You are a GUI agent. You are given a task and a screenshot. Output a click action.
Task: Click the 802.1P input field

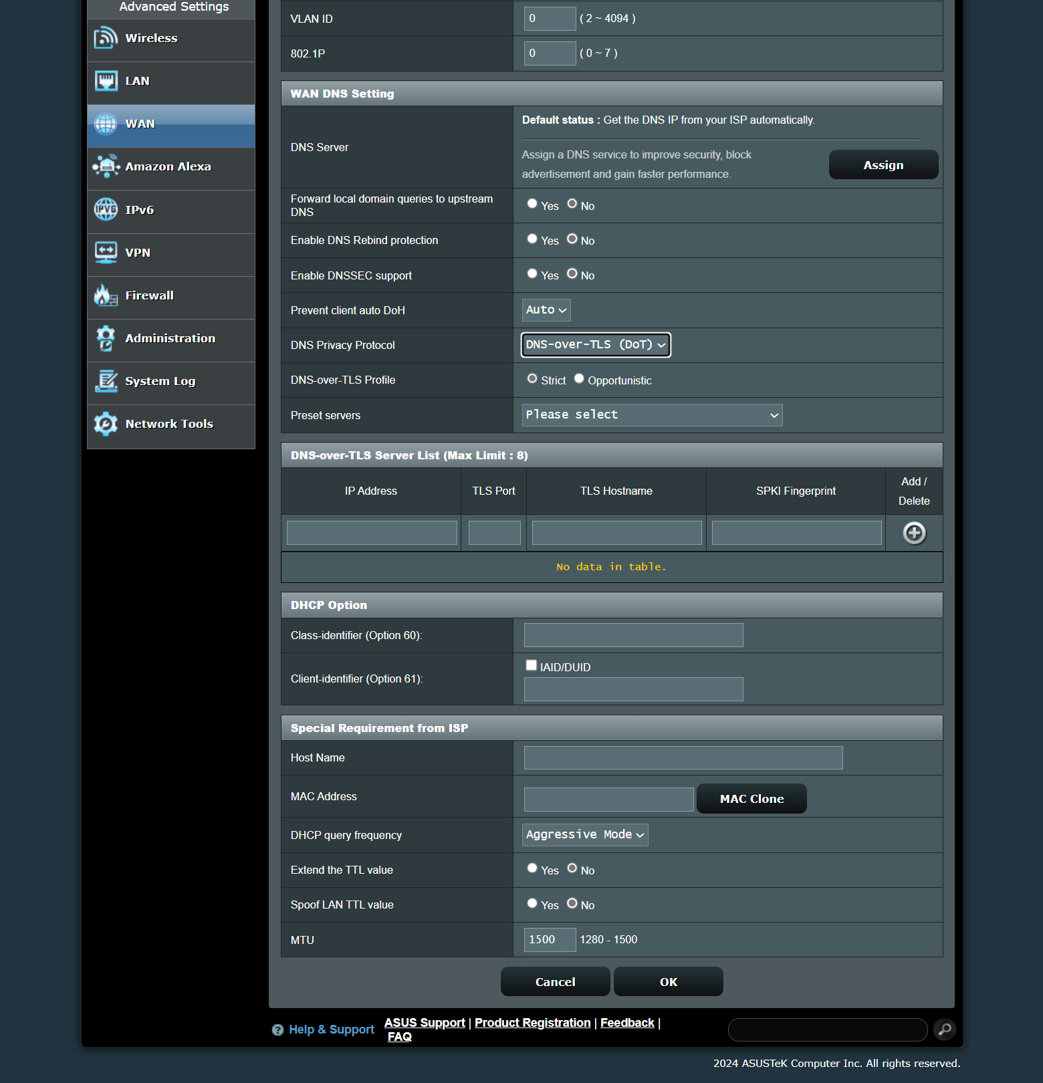pyautogui.click(x=550, y=53)
